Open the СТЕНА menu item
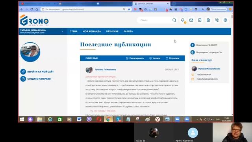 click(x=74, y=32)
